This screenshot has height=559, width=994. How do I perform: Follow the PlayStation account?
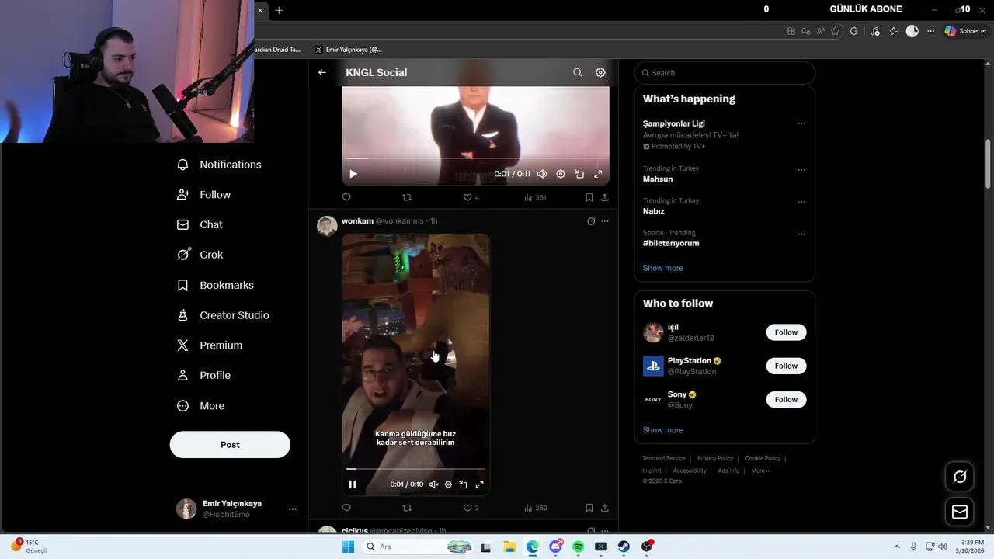(x=786, y=366)
